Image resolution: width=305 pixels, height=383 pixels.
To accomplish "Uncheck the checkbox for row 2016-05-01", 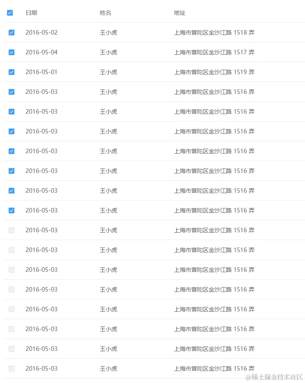I will 12,72.
